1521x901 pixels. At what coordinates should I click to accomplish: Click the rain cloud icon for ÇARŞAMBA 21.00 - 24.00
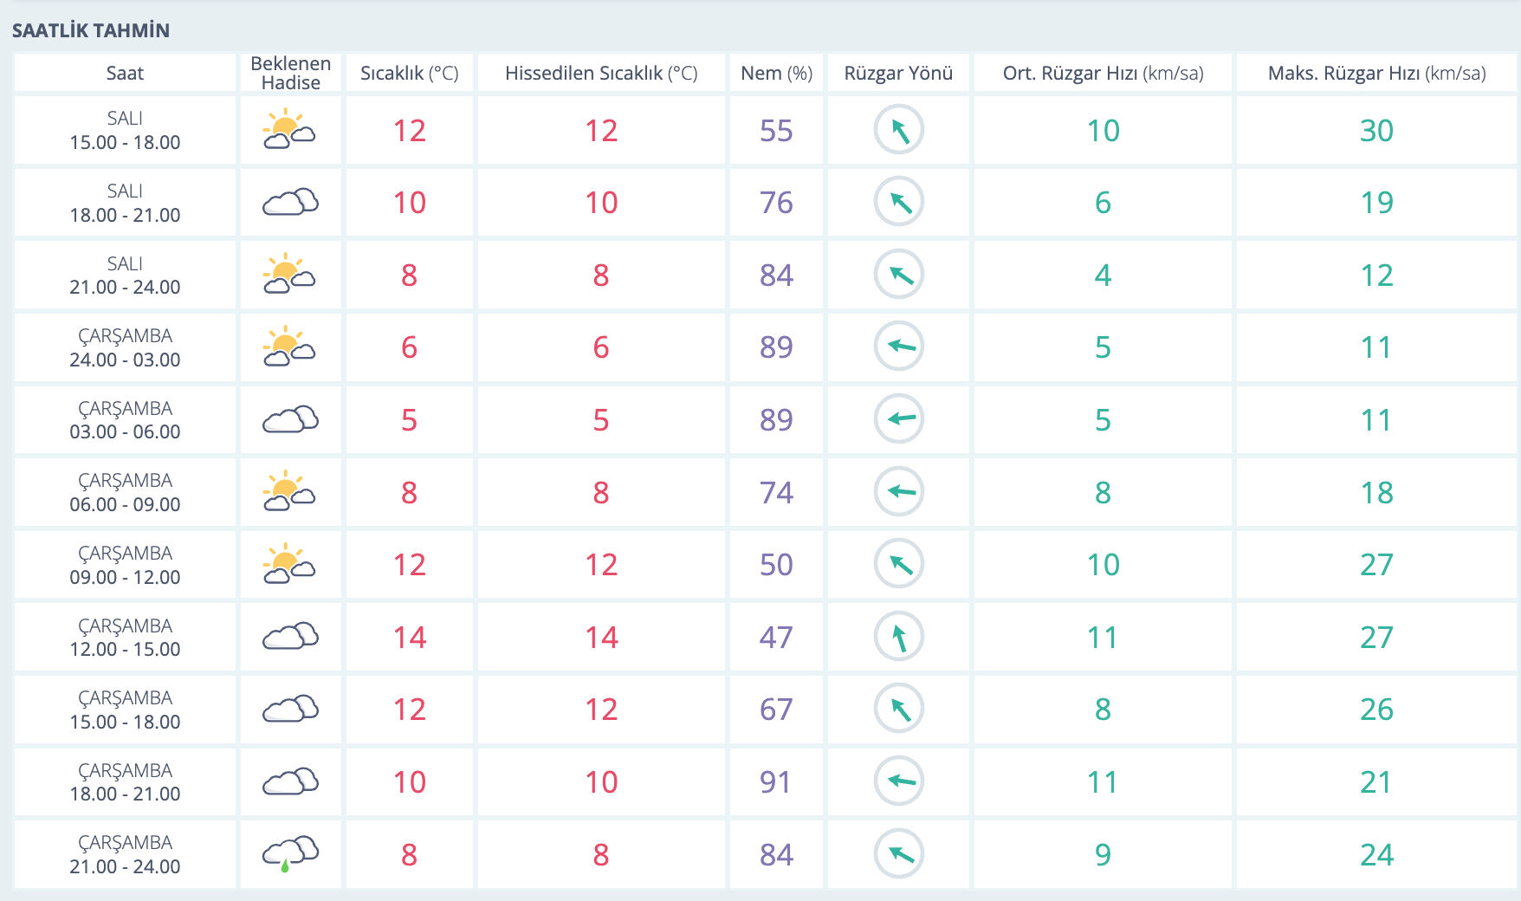290,853
